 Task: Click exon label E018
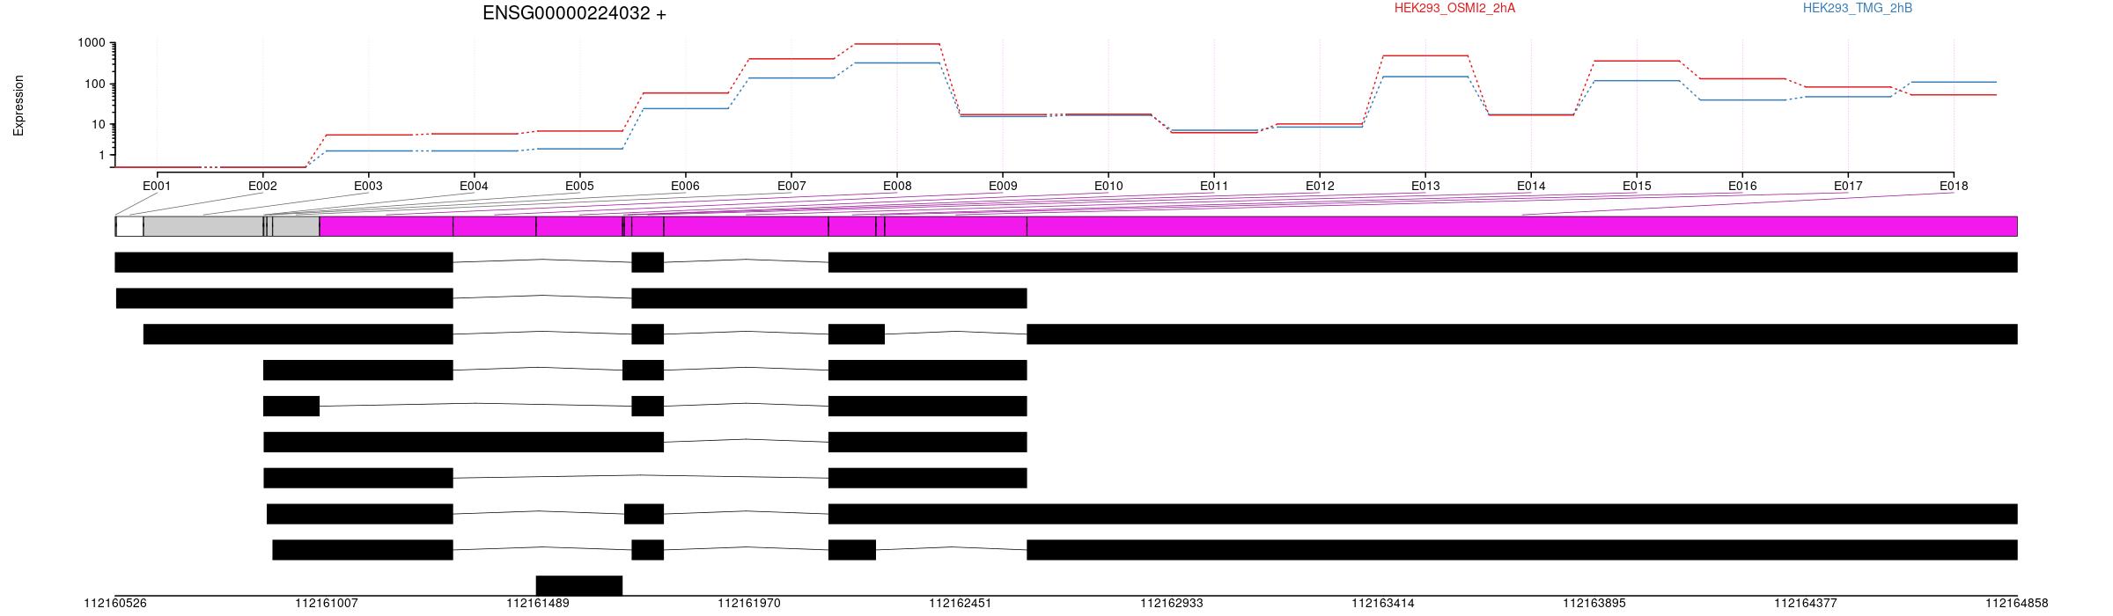tap(1954, 187)
